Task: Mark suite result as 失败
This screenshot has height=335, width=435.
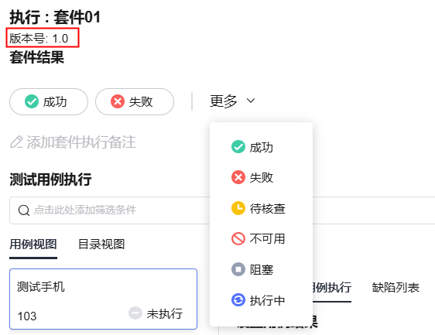Action: pyautogui.click(x=135, y=102)
